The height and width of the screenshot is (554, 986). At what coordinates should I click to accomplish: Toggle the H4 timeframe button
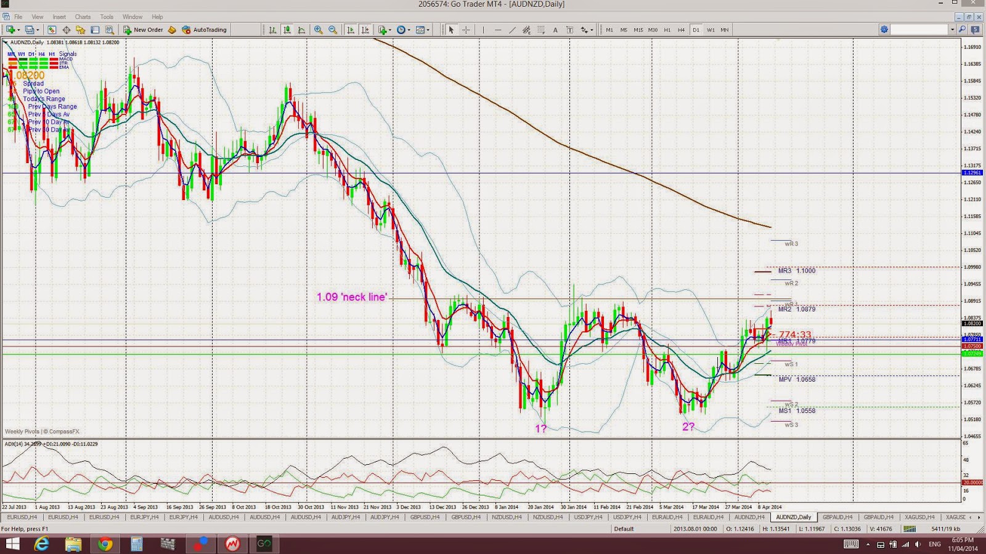click(681, 30)
